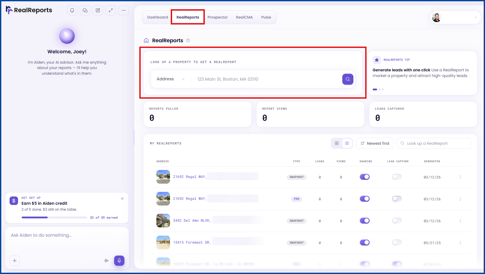
Task: Expand the Aiden panel to fullscreen
Action: (111, 10)
